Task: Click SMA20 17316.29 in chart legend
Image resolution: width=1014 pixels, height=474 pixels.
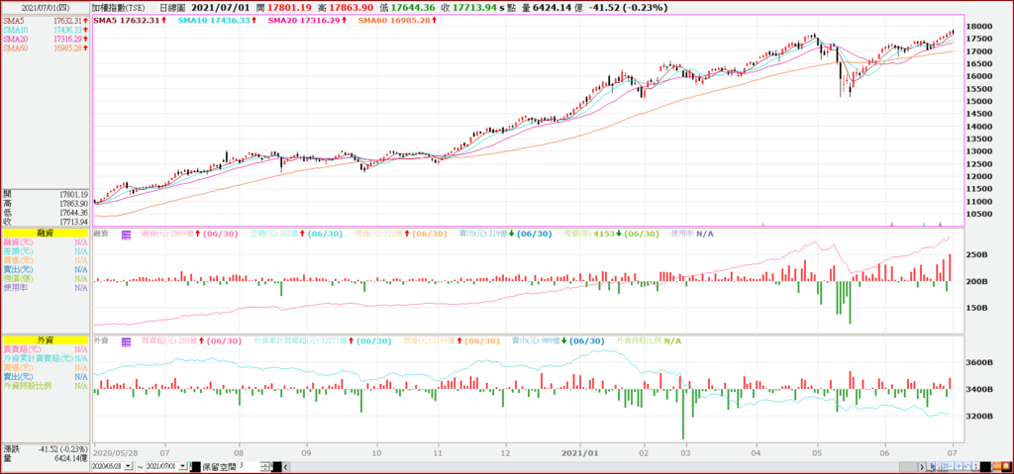Action: [x=306, y=21]
